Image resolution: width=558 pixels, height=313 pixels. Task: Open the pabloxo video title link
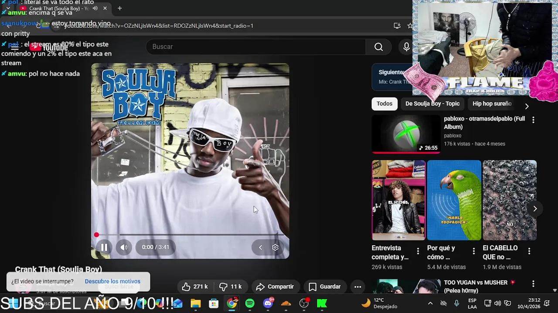[484, 123]
